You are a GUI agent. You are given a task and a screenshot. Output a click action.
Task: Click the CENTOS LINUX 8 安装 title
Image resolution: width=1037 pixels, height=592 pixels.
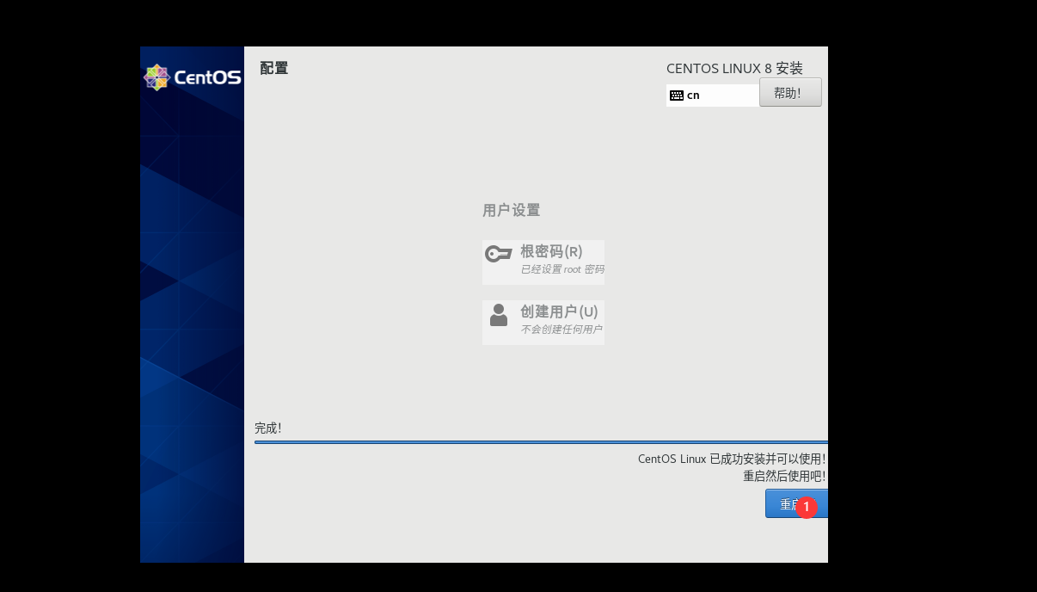coord(734,69)
